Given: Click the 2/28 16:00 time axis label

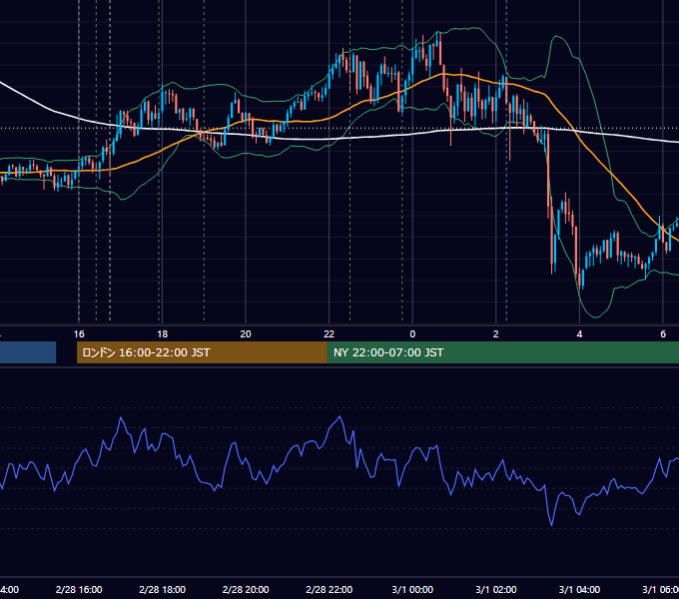Looking at the screenshot, I should coord(79,589).
